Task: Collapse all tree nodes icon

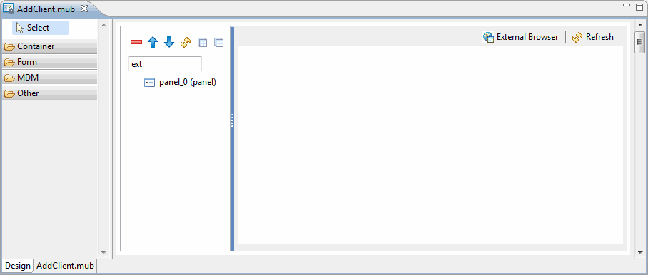Action: pos(218,42)
